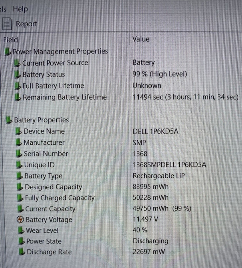The width and height of the screenshot is (242, 268).
Task: Click the Remaining Battery Lifetime row icon
Action: pos(18,97)
